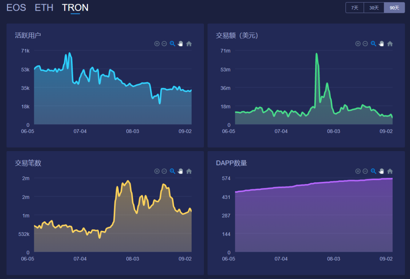Screen dimensions: 410x279
Task: Zoom out on the 交易额 chart
Action: (365, 44)
